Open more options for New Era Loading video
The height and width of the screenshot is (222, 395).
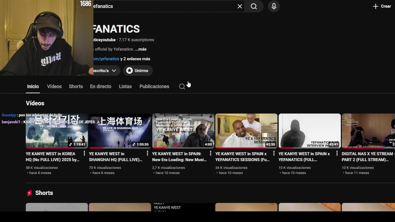(x=210, y=154)
